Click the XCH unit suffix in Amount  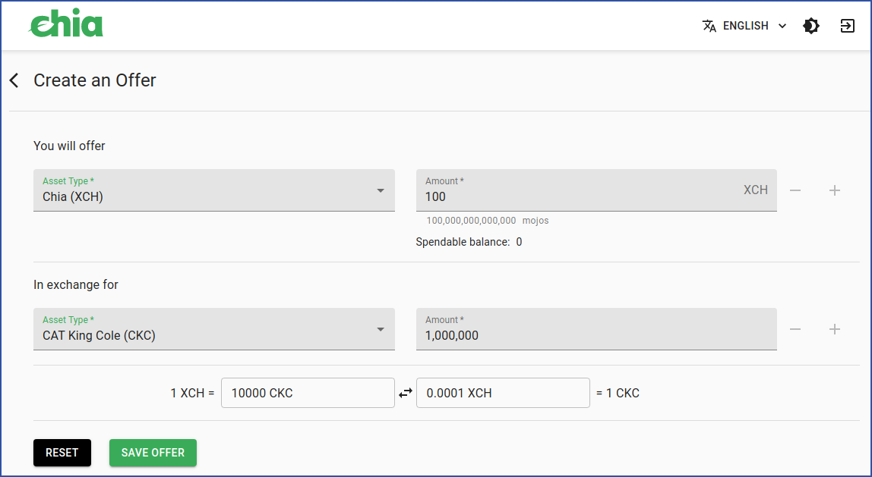(756, 190)
